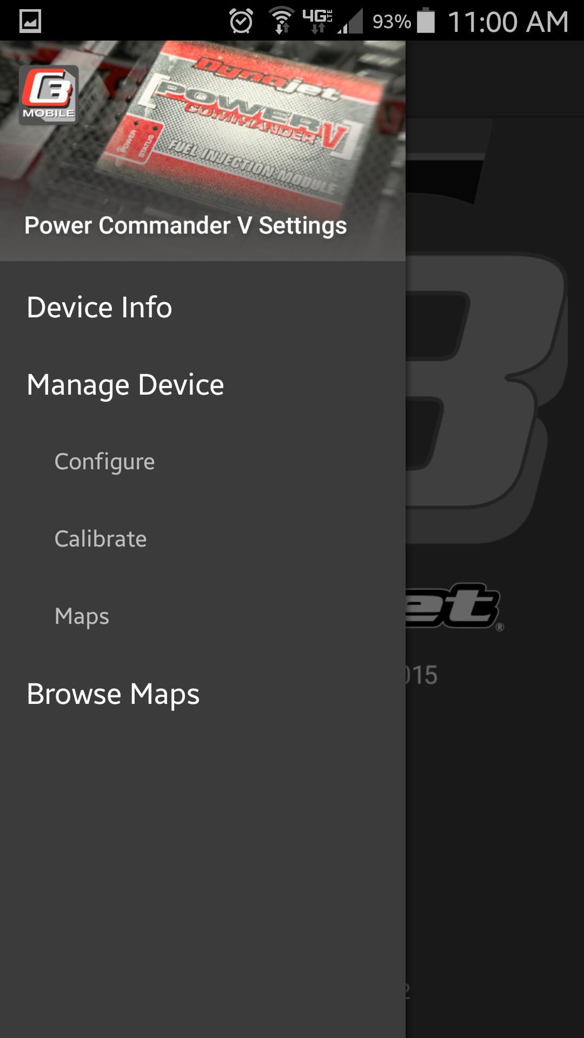Image resolution: width=584 pixels, height=1038 pixels.
Task: Open the Calibrate option
Action: click(x=101, y=538)
